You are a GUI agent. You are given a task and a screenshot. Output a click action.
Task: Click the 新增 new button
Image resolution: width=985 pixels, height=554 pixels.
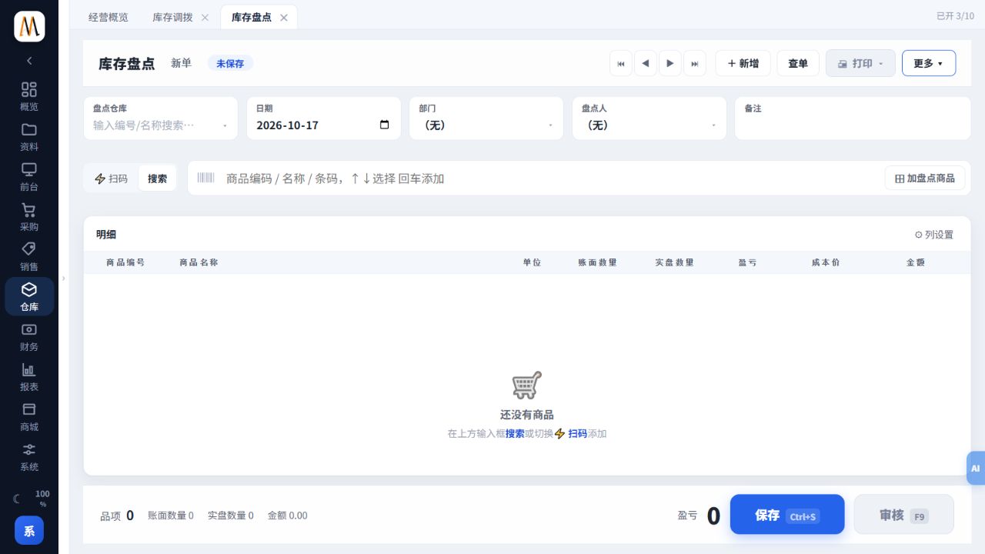(x=743, y=63)
